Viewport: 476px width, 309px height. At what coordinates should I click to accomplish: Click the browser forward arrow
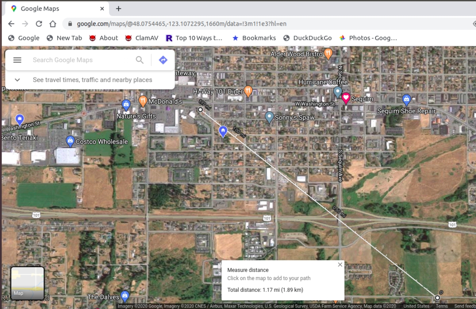coord(25,24)
